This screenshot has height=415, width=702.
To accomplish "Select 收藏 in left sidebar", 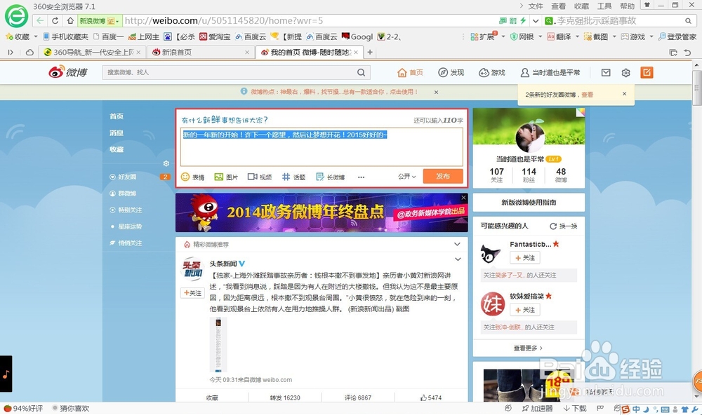I will click(117, 149).
